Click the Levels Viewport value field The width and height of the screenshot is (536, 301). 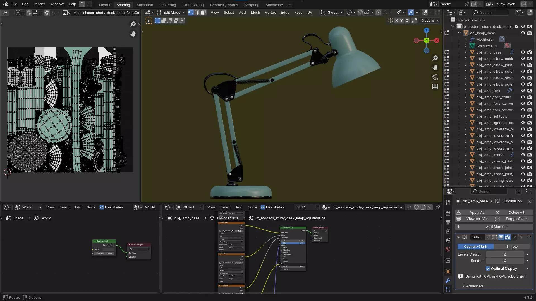click(504, 254)
